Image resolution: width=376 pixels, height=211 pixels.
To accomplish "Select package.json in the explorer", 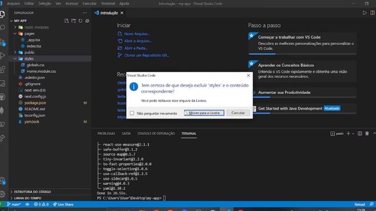I will click(35, 103).
